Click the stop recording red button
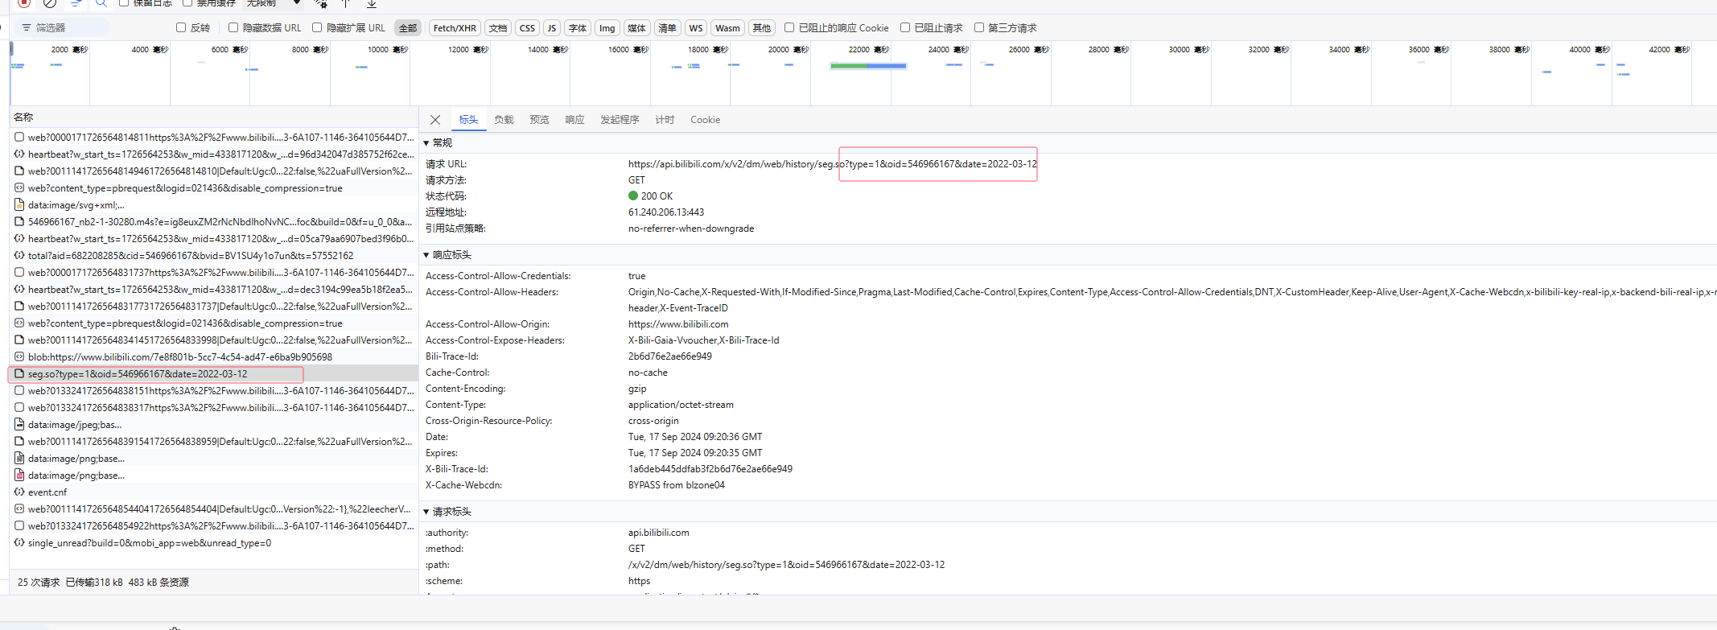 pos(24,3)
